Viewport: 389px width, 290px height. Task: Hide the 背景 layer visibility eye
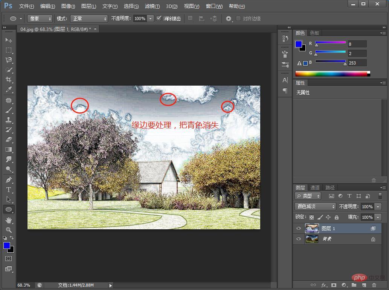299,239
